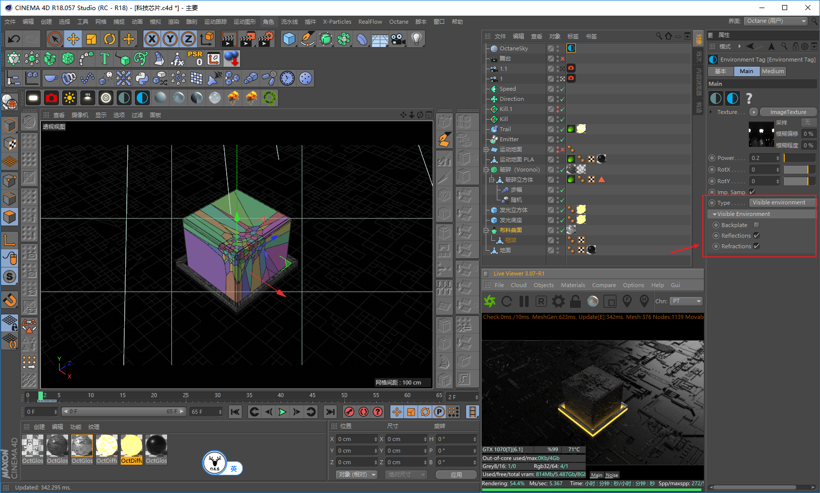Viewport: 820px width, 493px height.
Task: Click the Camera object icon
Action: point(398,39)
